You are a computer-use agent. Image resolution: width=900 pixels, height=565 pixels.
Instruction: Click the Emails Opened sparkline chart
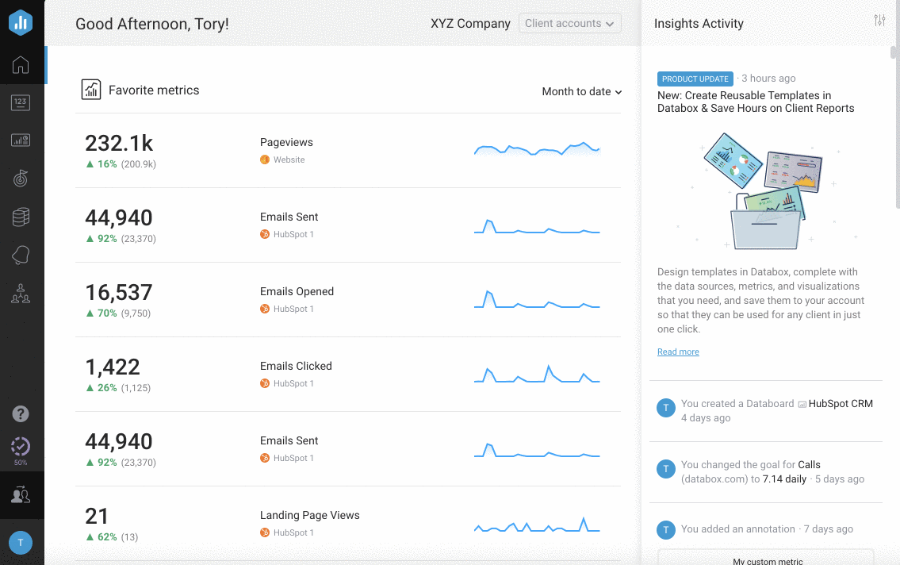pyautogui.click(x=538, y=299)
